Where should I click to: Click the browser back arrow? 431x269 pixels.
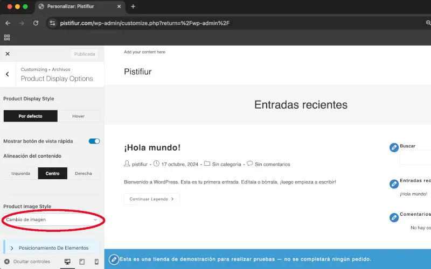tap(8, 23)
